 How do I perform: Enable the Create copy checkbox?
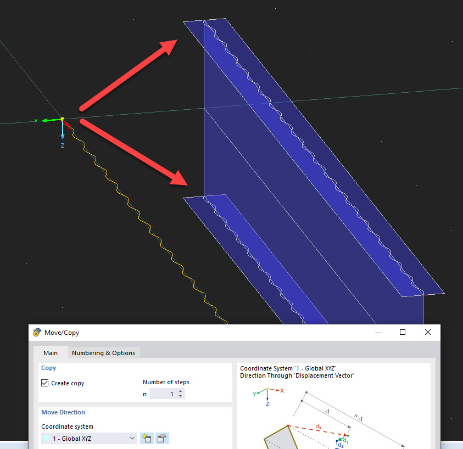44,383
